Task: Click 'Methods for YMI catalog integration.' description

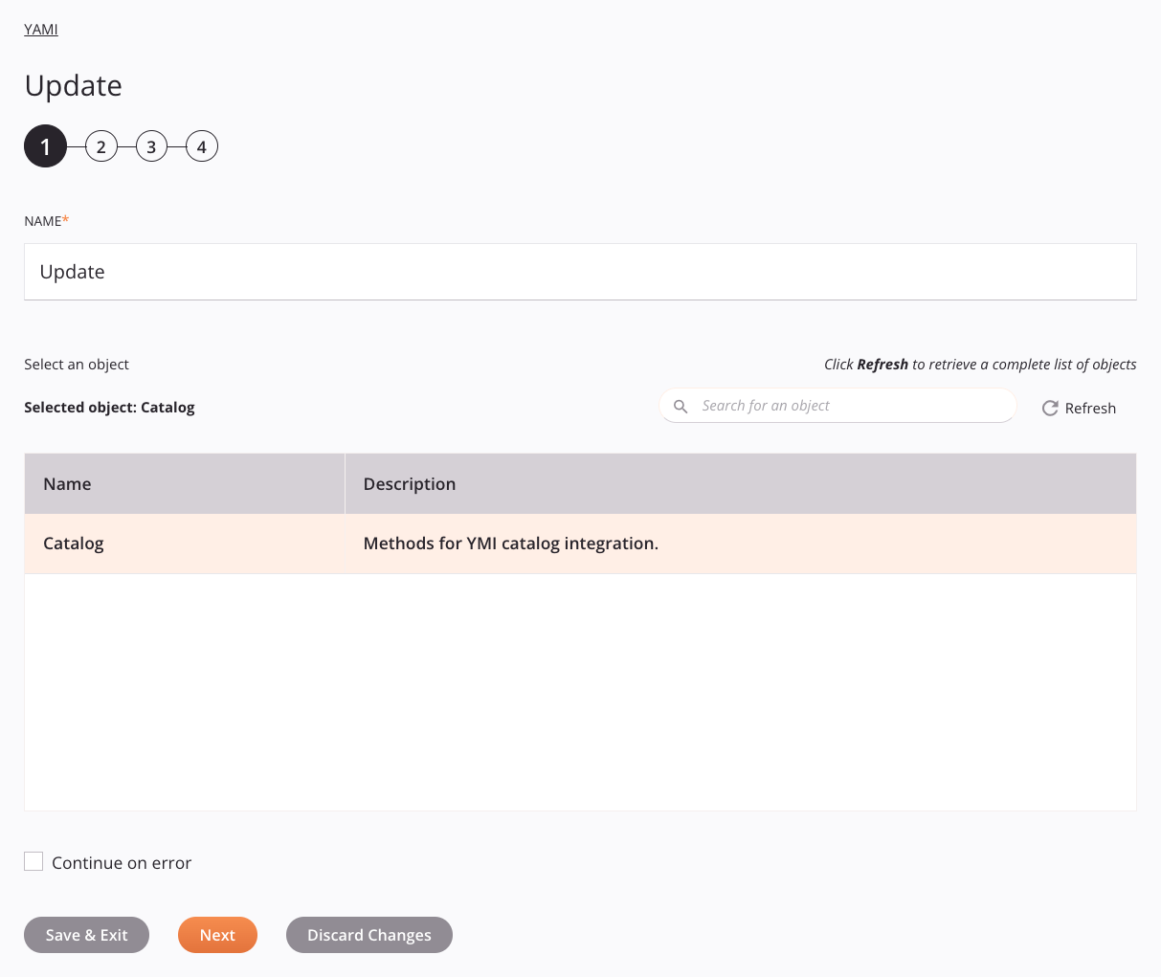Action: 511,544
